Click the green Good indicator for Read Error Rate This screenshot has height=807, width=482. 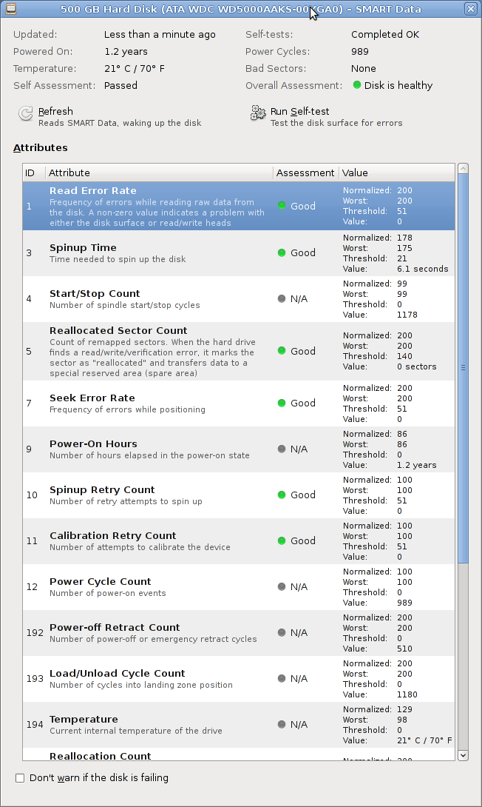point(282,205)
